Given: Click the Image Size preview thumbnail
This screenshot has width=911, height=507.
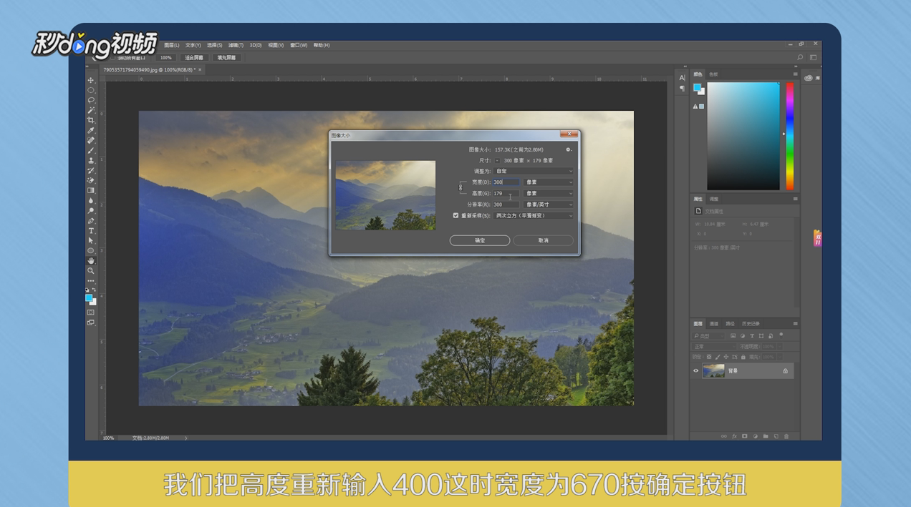Looking at the screenshot, I should click(385, 195).
